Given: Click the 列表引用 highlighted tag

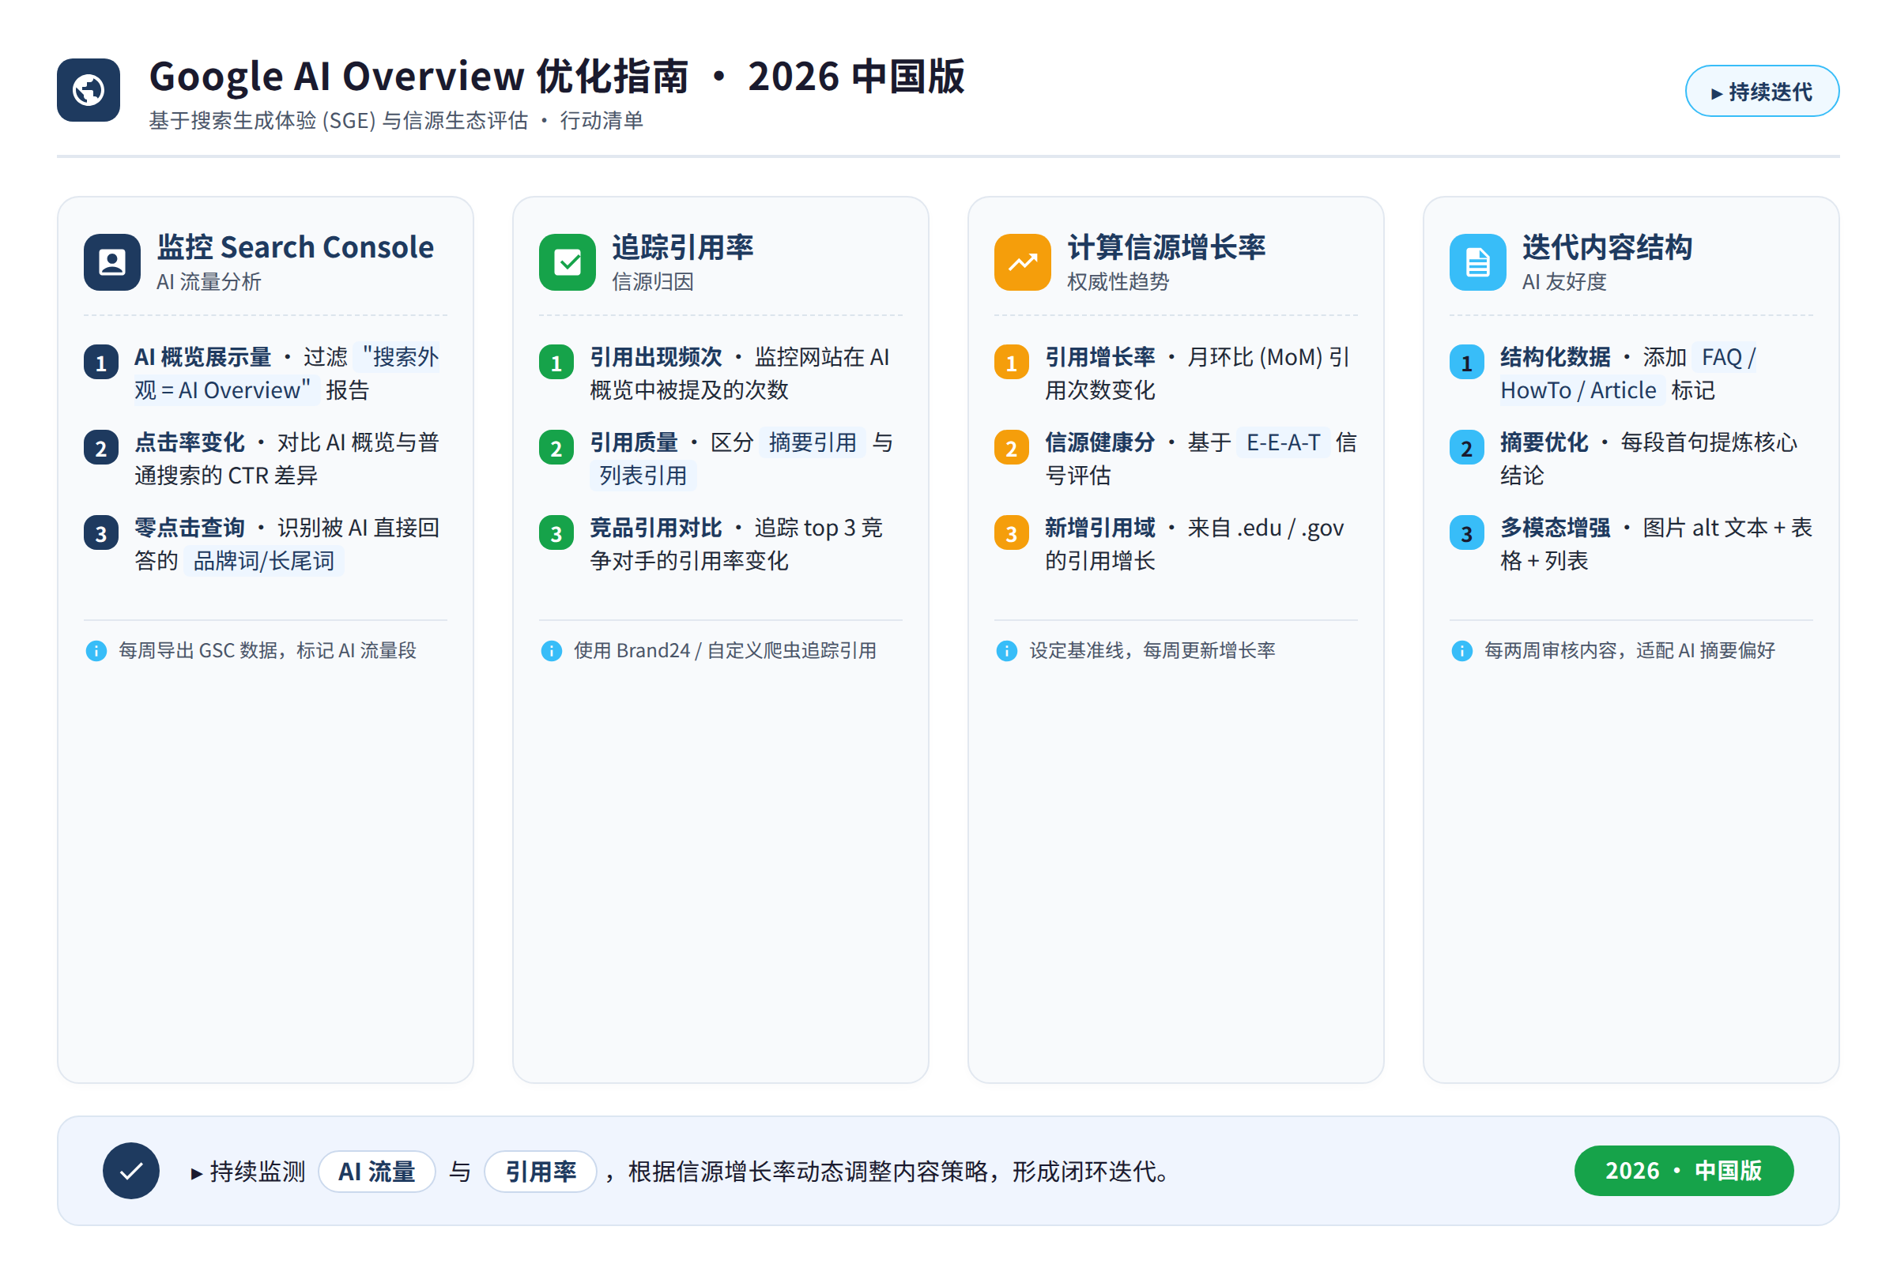Looking at the screenshot, I should pyautogui.click(x=643, y=476).
